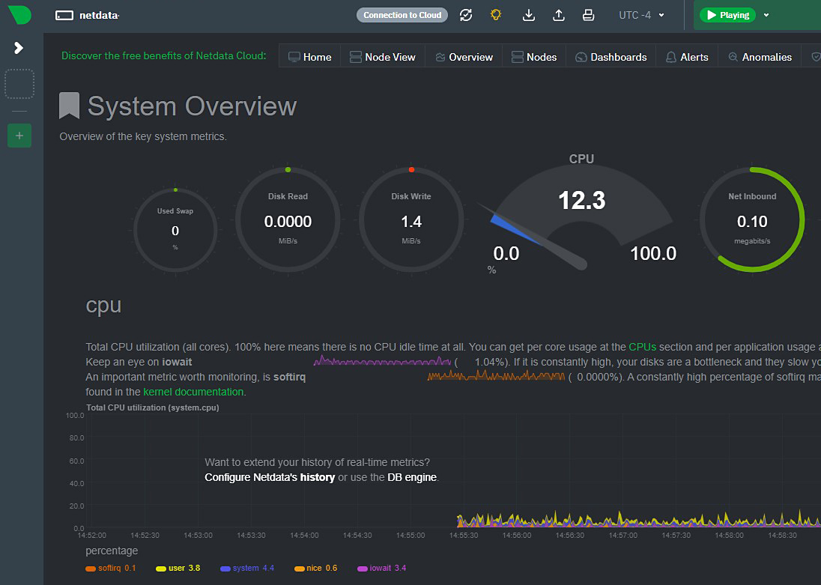Click the green plus add space button
The width and height of the screenshot is (821, 585).
click(19, 136)
